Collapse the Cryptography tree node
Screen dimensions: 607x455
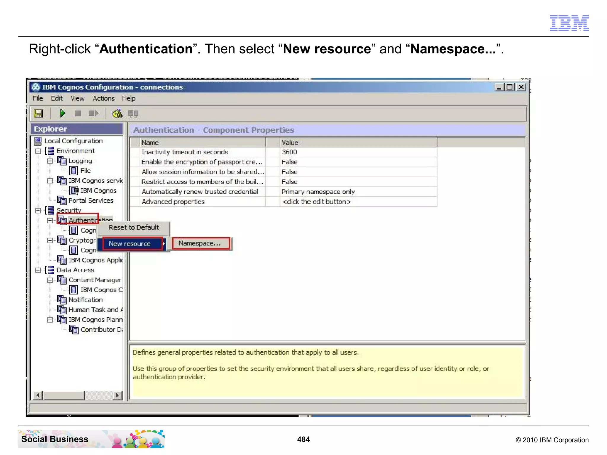tap(50, 240)
